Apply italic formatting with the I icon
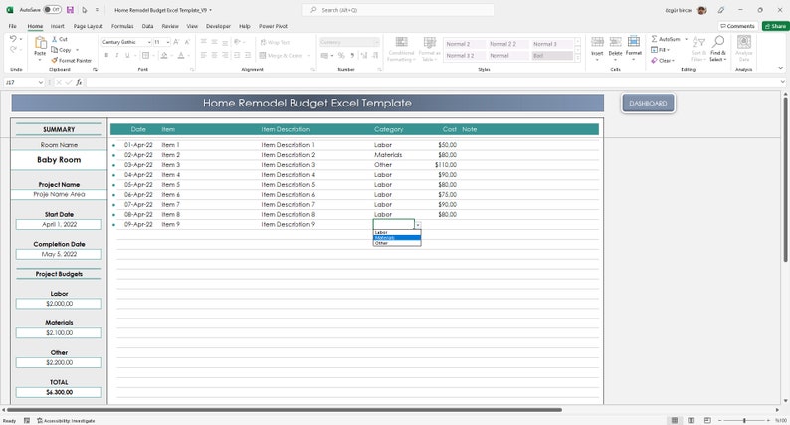This screenshot has height=425, width=790. (116, 55)
